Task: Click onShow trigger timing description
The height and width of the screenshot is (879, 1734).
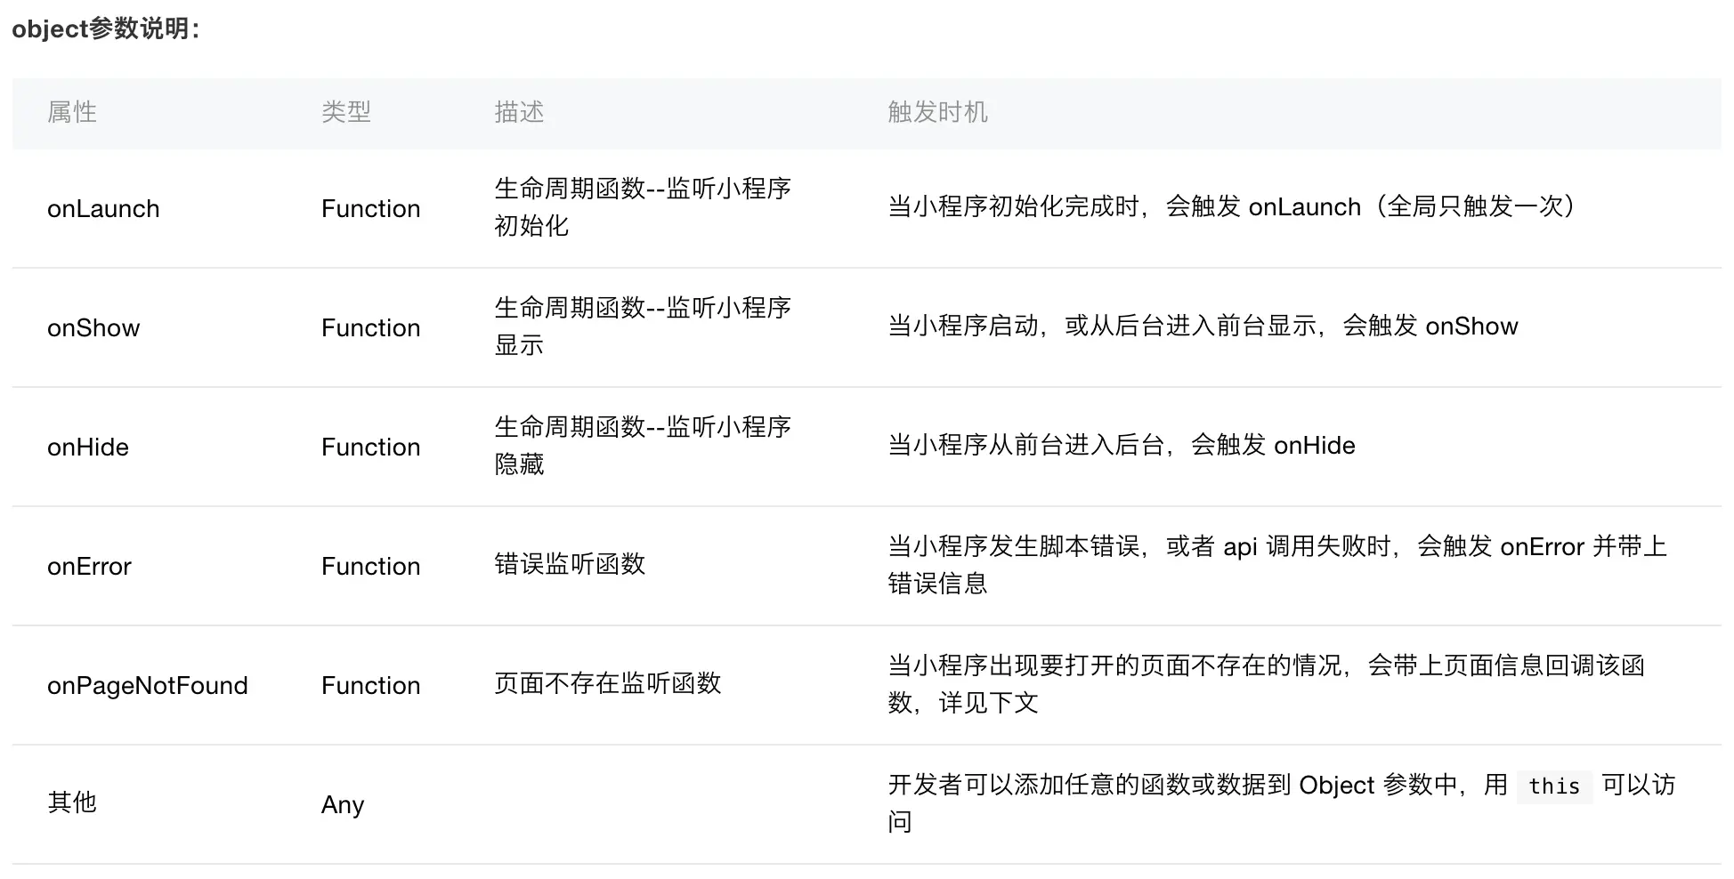Action: [1203, 326]
